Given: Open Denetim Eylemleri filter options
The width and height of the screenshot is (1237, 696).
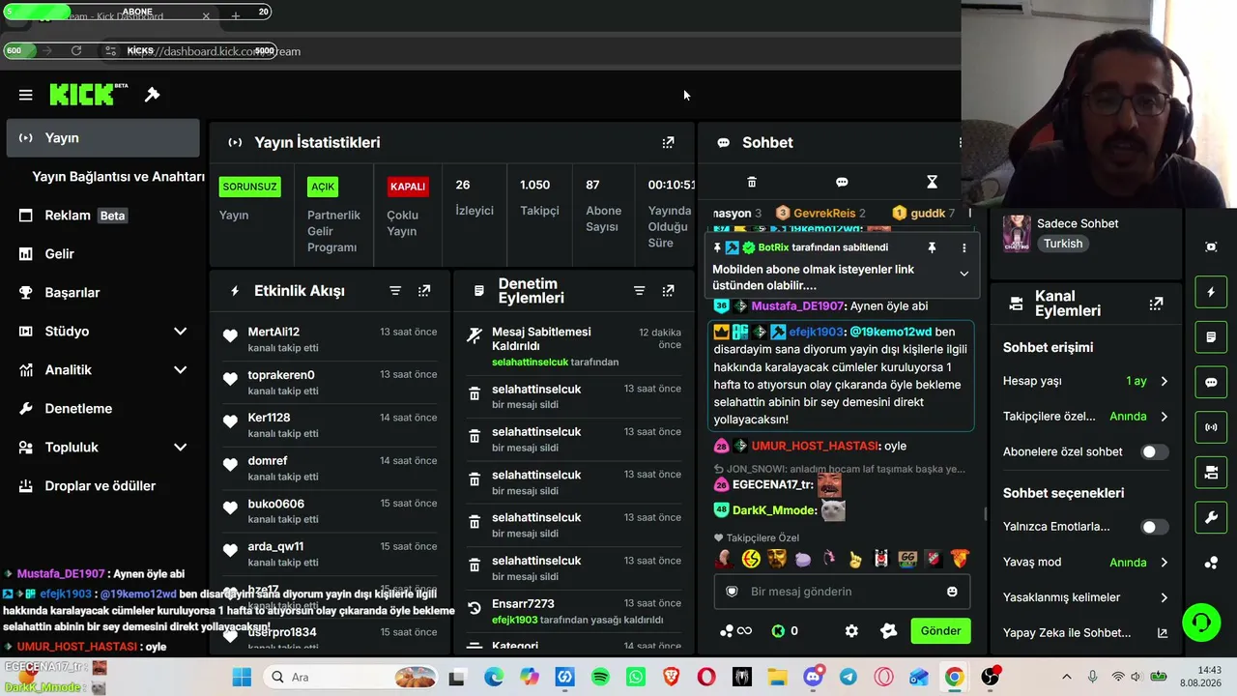Looking at the screenshot, I should pyautogui.click(x=639, y=291).
